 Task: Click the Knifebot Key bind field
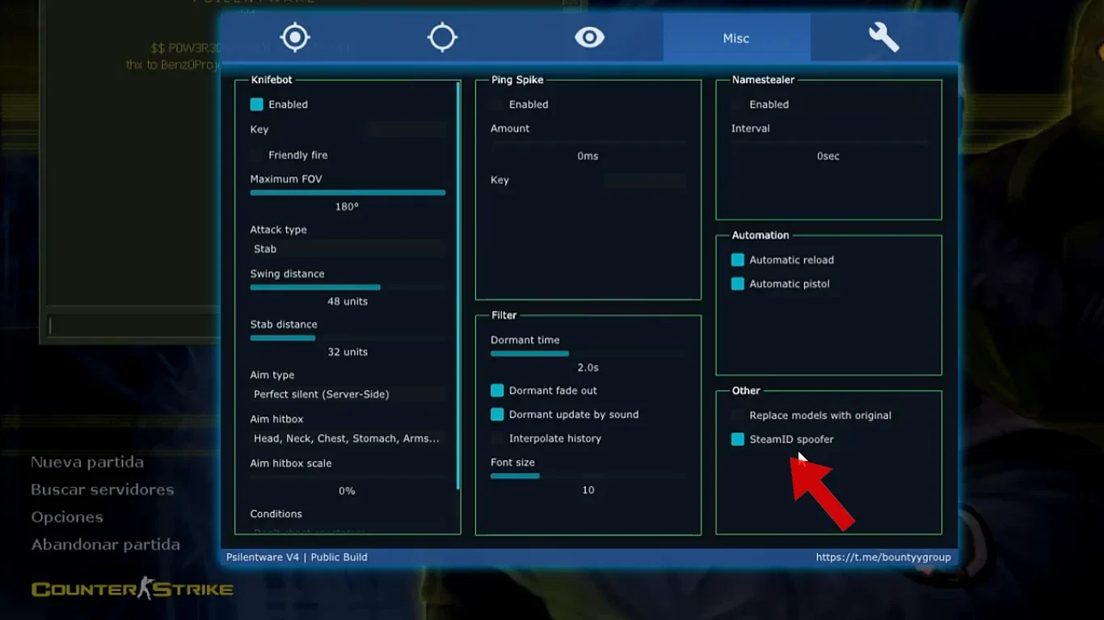coord(405,129)
